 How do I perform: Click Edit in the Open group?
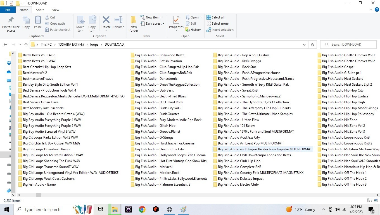191,24
